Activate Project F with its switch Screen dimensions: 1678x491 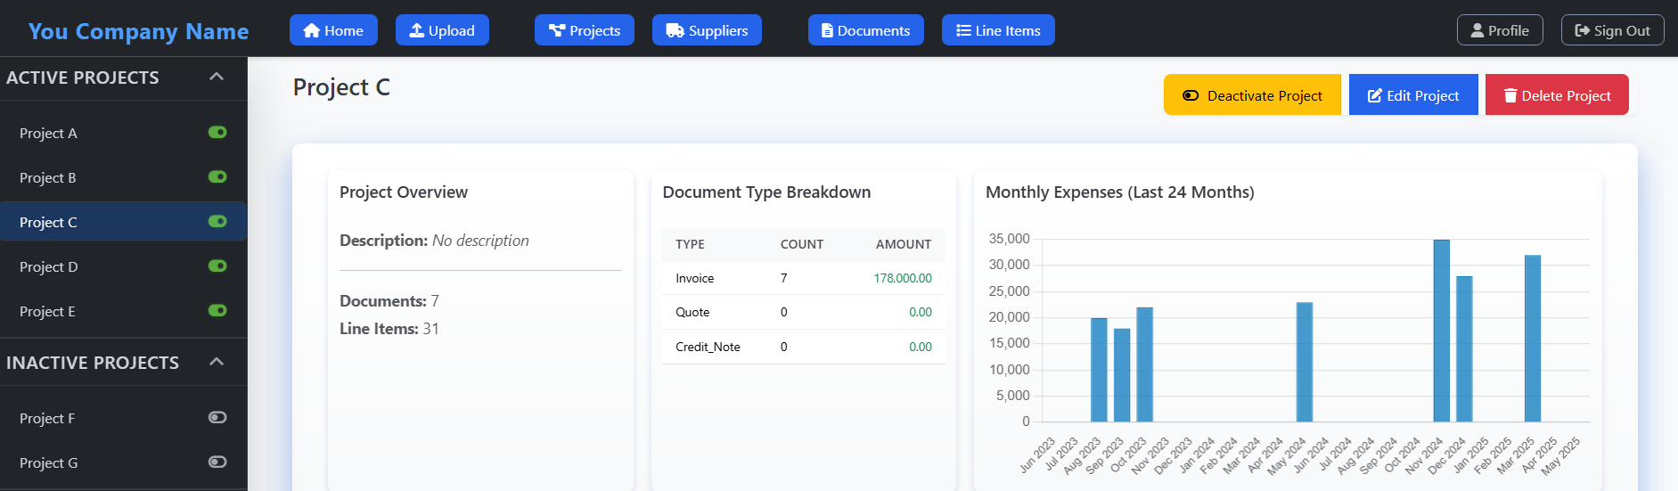tap(217, 417)
